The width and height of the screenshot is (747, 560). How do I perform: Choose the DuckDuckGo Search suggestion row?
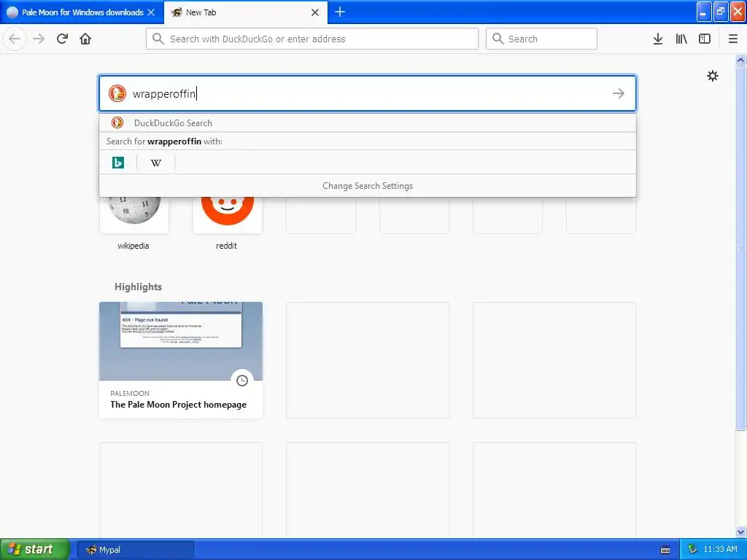368,122
